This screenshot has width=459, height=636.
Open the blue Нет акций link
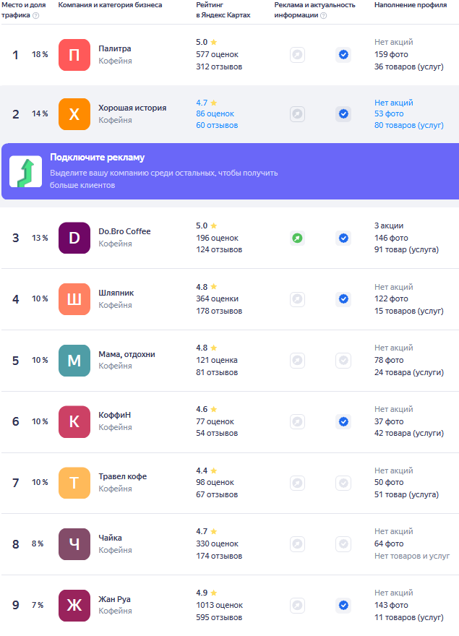pos(394,103)
